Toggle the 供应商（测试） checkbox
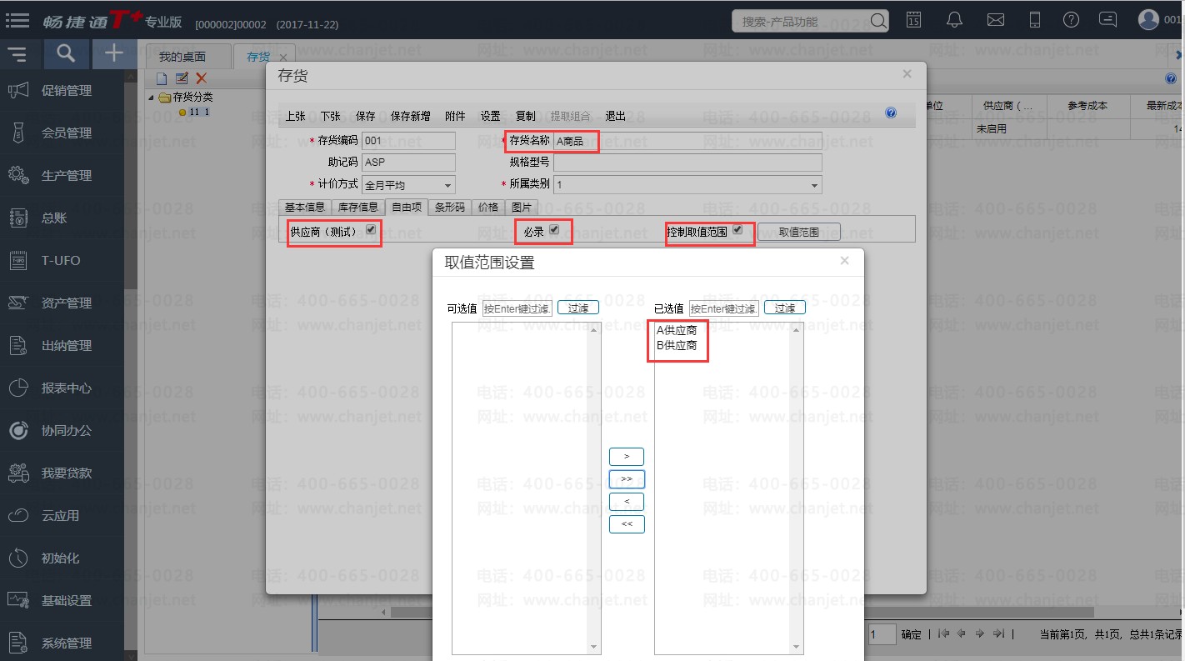 tap(371, 229)
